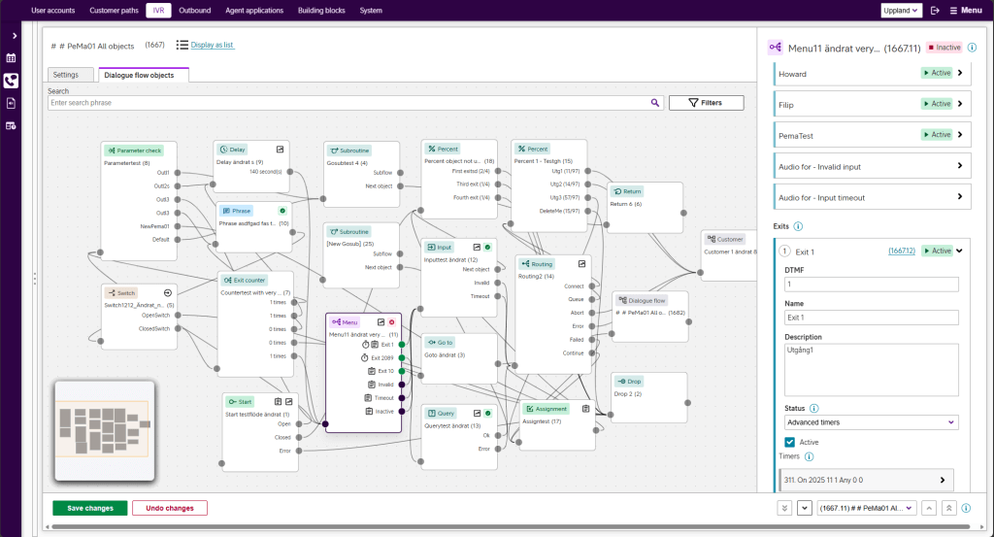Uncheck the Active checkbox for Exit 1

pyautogui.click(x=790, y=442)
